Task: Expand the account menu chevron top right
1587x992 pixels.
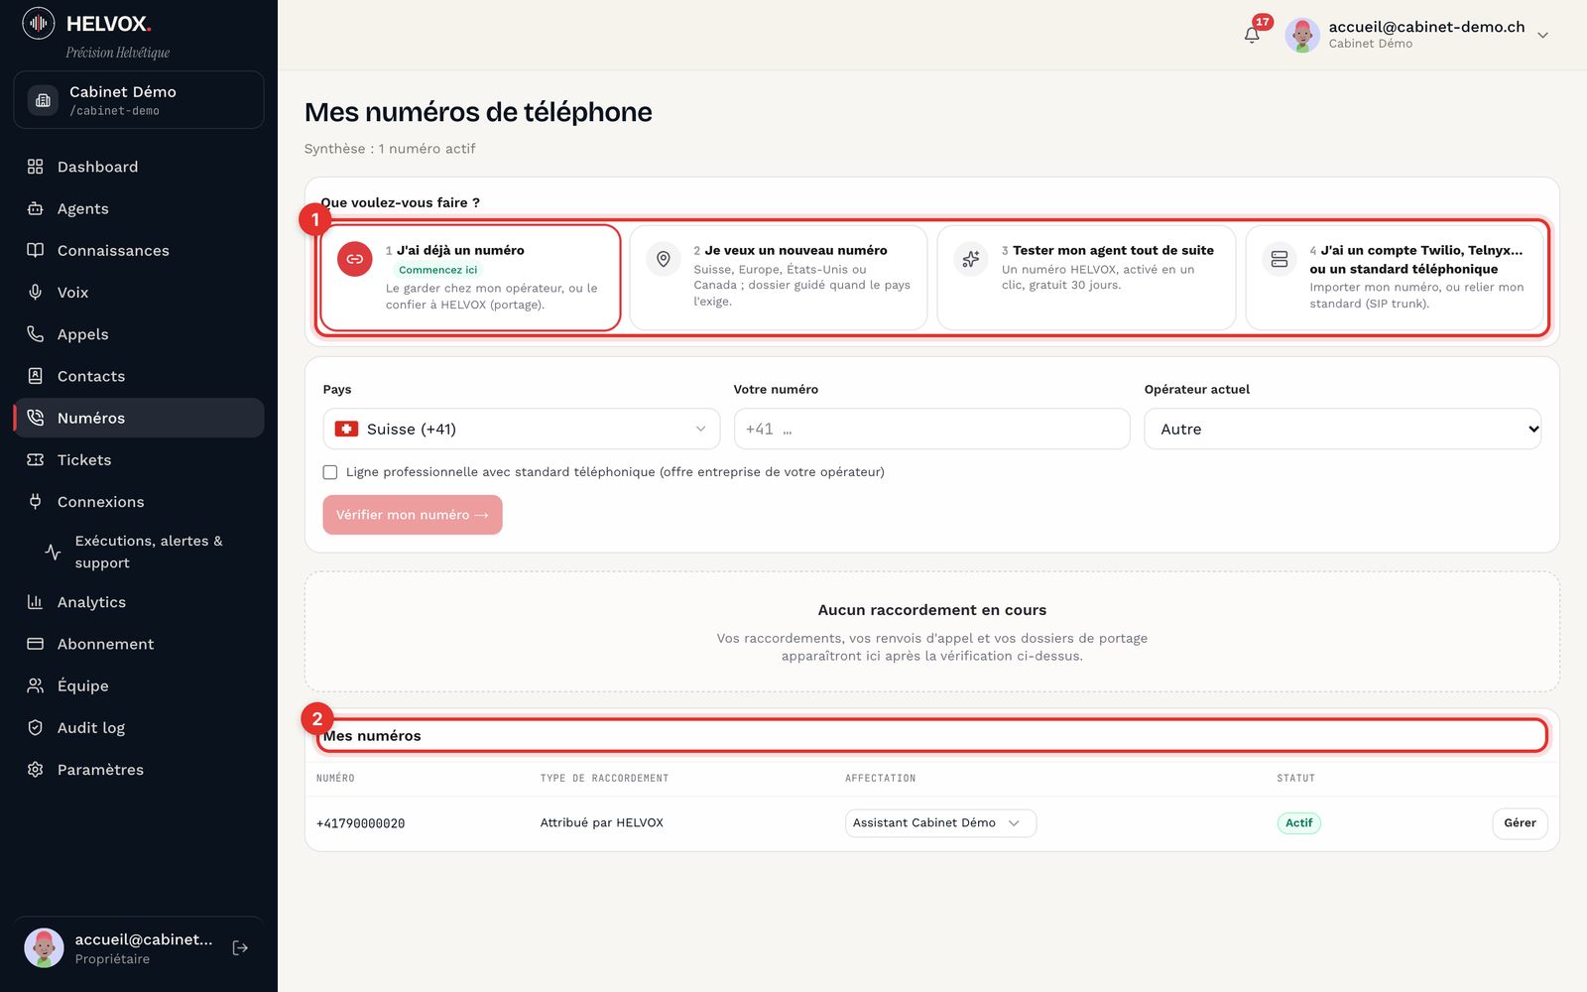Action: click(x=1542, y=35)
